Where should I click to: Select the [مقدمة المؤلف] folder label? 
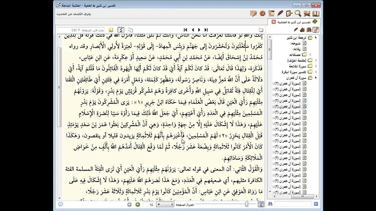click(x=297, y=60)
